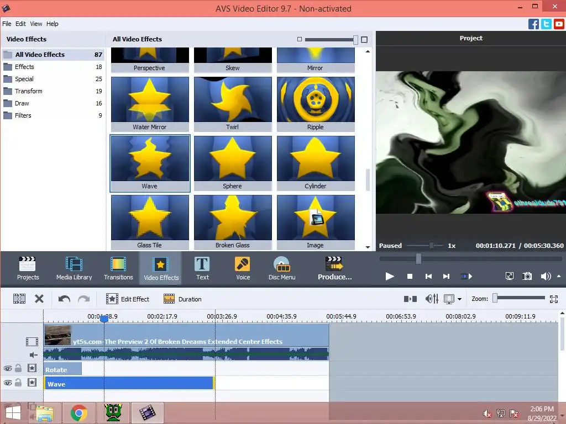Toggle lock on the Wave effect line
566x424 pixels.
18,383
